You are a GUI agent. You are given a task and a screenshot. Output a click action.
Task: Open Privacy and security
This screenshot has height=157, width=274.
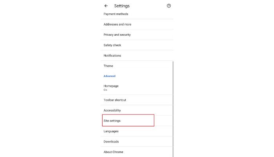click(x=137, y=35)
